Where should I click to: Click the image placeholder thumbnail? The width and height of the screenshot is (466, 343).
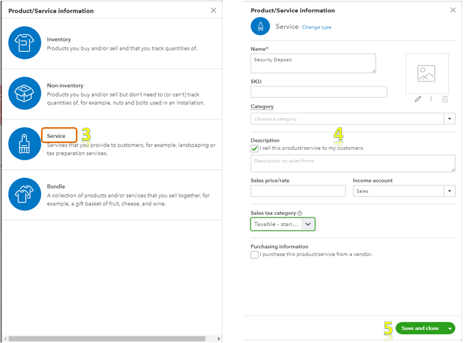point(427,73)
